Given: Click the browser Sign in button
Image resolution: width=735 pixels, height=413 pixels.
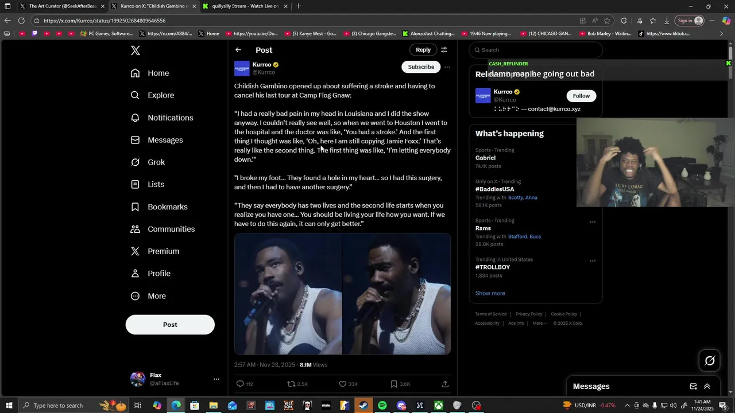Looking at the screenshot, I should 691,21.
